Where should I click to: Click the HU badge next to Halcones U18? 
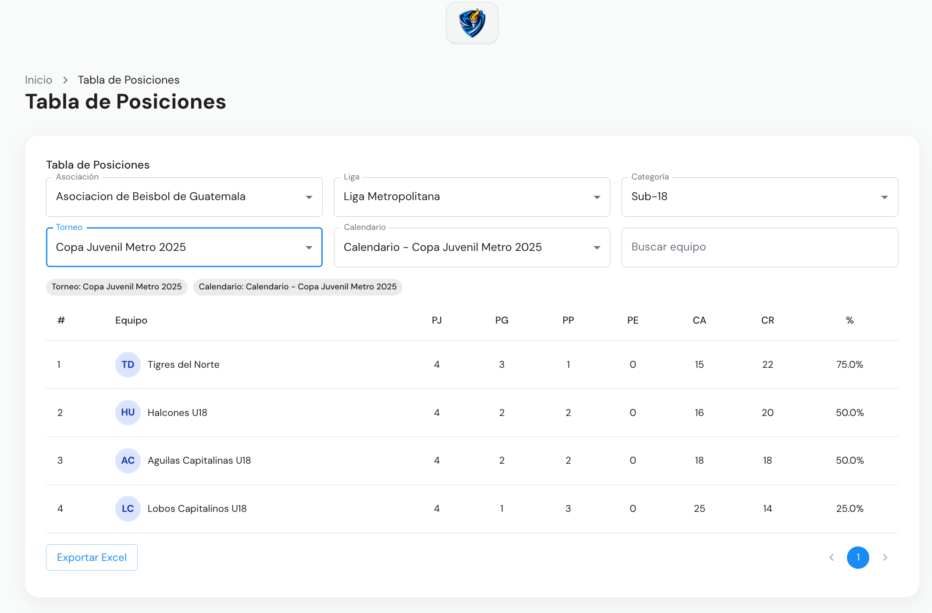(x=128, y=412)
